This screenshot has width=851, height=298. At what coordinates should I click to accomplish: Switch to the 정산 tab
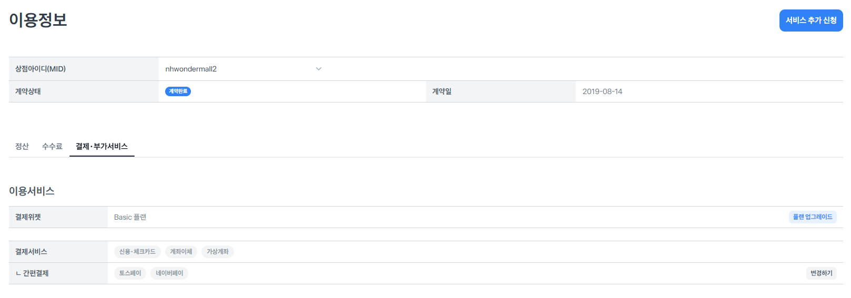[22, 146]
